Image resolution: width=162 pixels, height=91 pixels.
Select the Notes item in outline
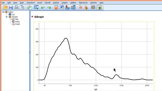click(17, 22)
